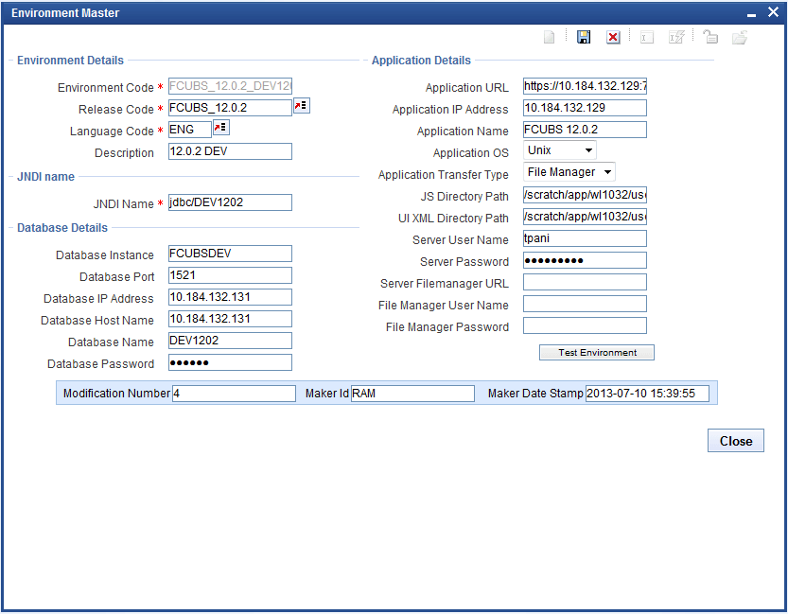Viewport: 788px width, 614px height.
Task: Click the UI XML Directory Path field
Action: click(585, 217)
